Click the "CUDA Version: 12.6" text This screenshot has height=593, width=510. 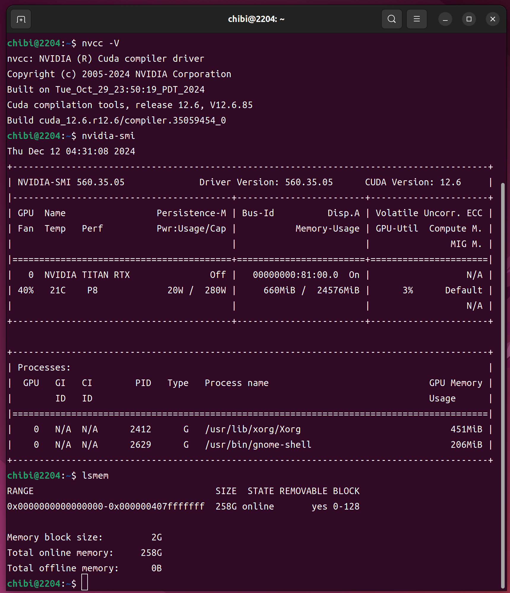pos(413,182)
